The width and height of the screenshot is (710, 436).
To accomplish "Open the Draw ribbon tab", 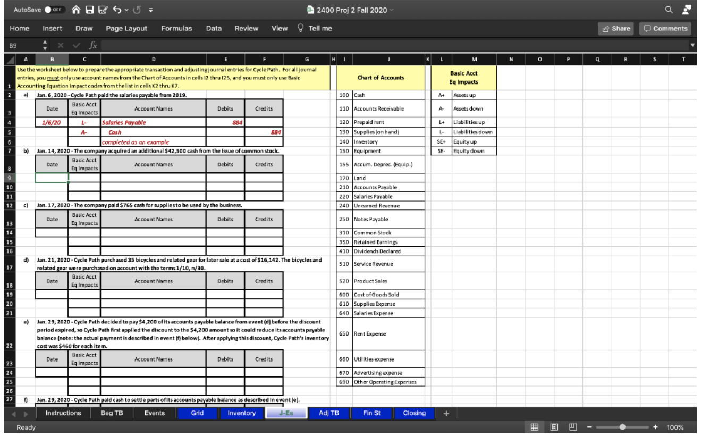I will click(84, 29).
